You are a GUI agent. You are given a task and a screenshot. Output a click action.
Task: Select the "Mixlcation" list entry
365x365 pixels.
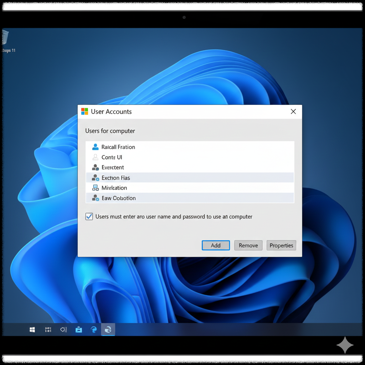tap(190, 187)
